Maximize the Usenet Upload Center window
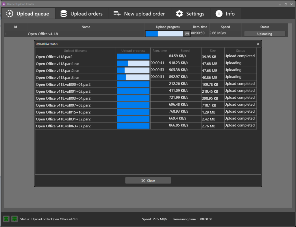Image resolution: width=296 pixels, height=227 pixels. coord(286,4)
